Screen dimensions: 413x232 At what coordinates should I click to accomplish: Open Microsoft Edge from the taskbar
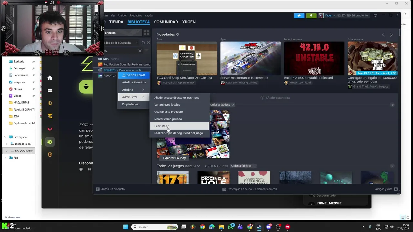click(212, 227)
